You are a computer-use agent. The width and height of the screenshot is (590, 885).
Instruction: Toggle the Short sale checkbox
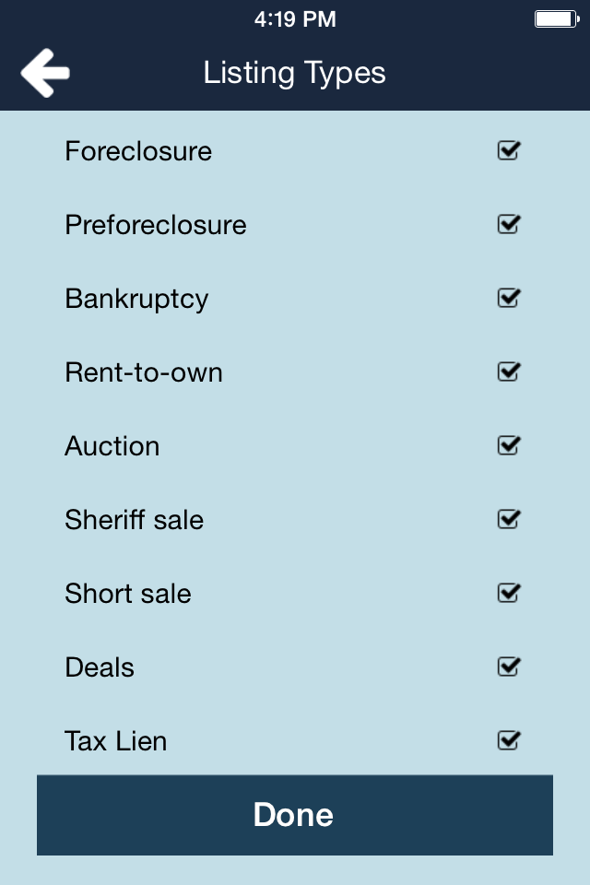509,593
